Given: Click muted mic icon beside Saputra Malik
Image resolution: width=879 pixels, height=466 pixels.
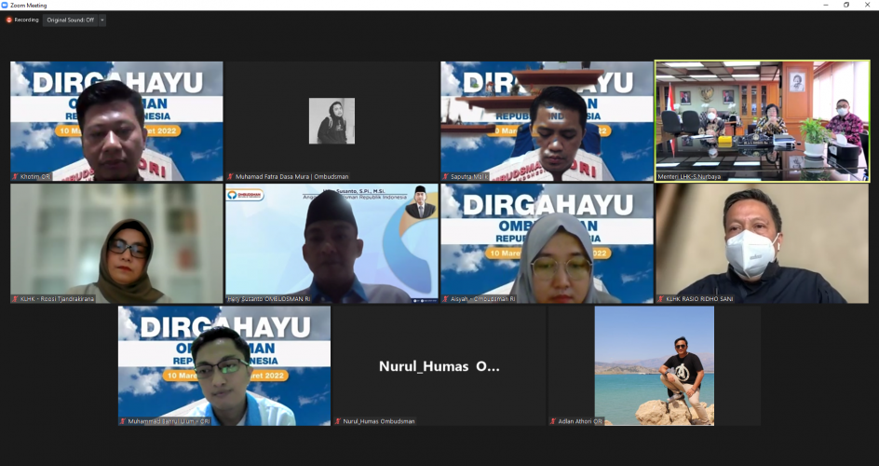Looking at the screenshot, I should [445, 176].
